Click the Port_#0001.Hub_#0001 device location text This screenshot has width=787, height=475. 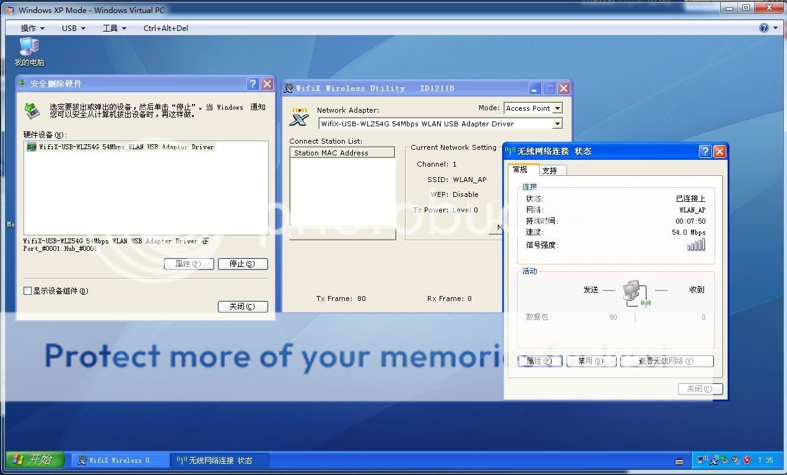pyautogui.click(x=60, y=248)
